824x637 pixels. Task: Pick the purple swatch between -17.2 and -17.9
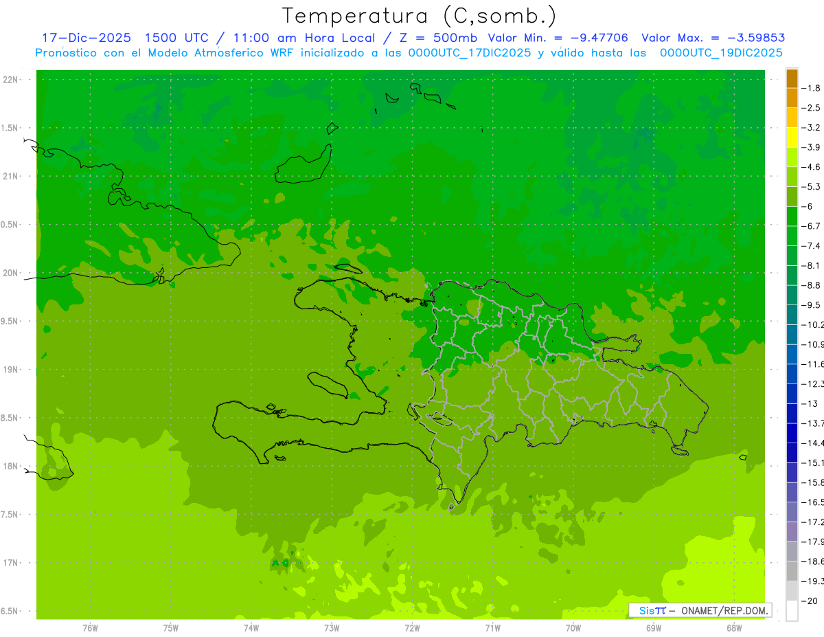coord(792,532)
